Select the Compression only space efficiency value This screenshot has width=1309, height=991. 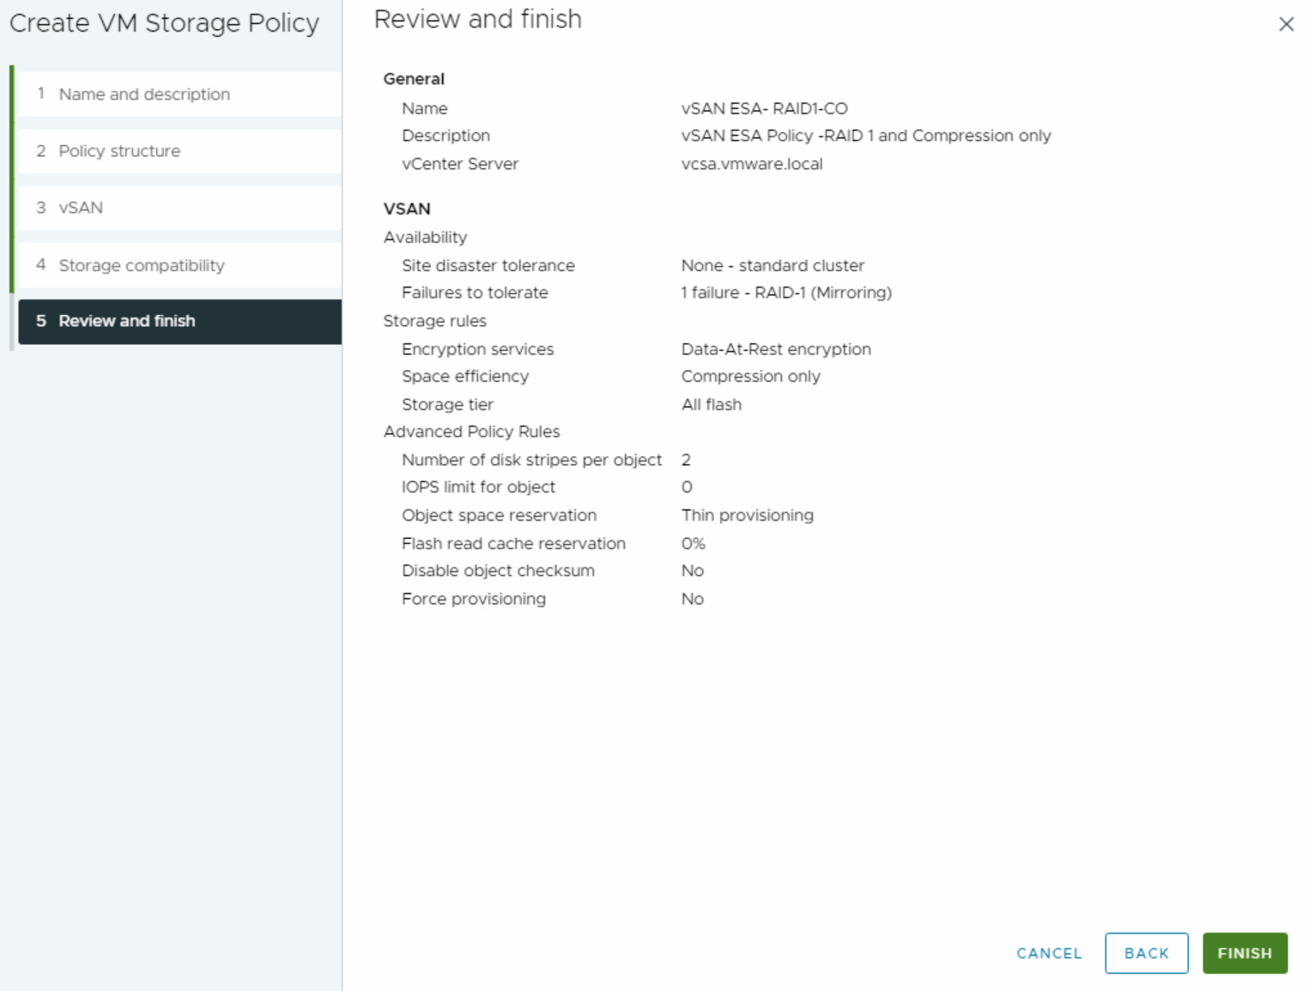[751, 376]
